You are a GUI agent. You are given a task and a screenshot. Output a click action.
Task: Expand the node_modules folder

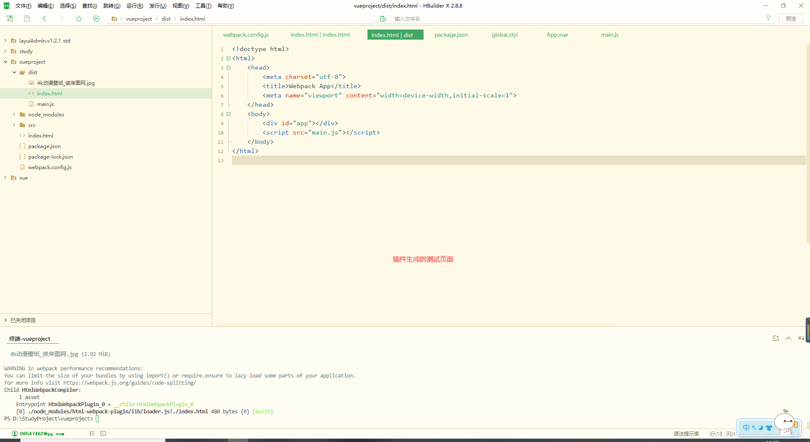point(14,114)
